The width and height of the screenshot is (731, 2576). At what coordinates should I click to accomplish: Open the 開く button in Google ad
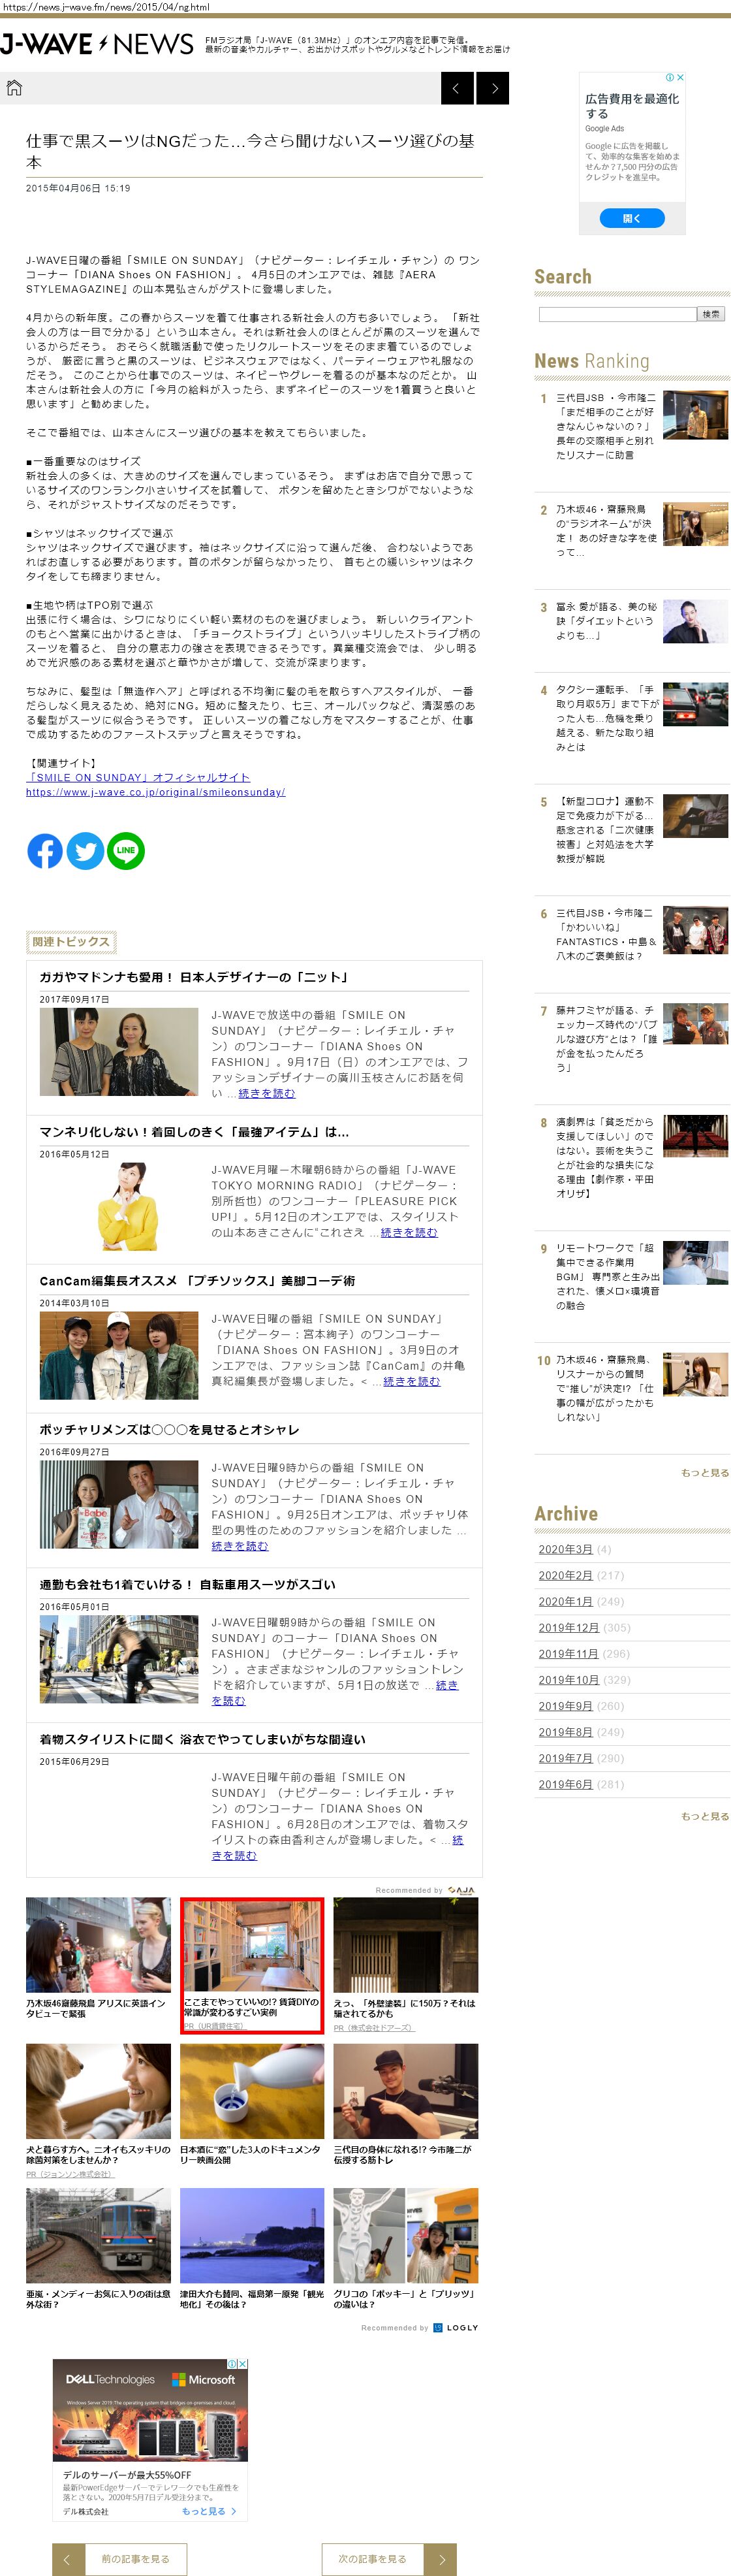632,218
